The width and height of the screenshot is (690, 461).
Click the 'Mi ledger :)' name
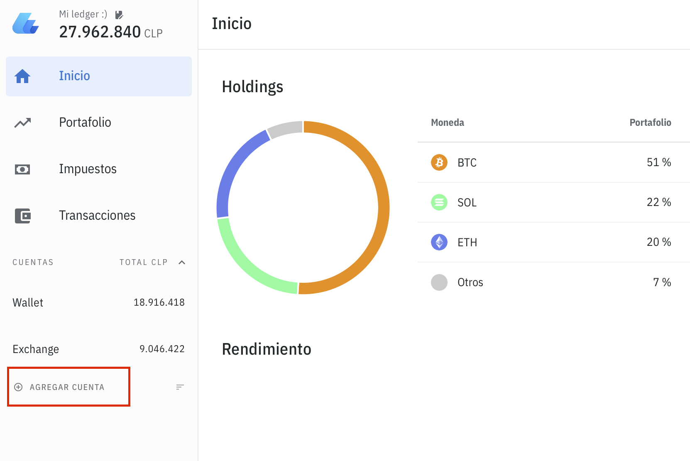83,14
